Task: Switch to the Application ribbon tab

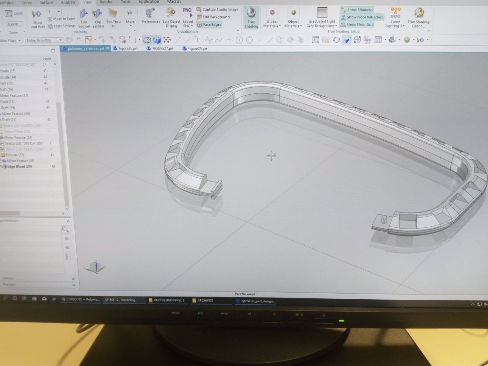Action: tap(149, 2)
